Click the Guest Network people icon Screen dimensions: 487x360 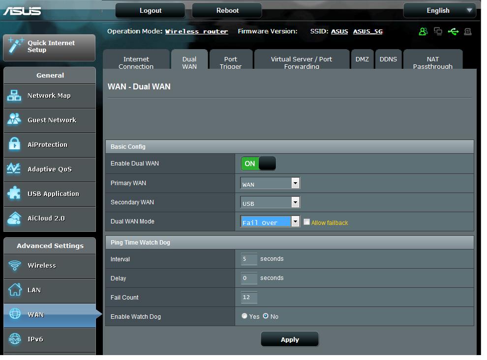[14, 119]
